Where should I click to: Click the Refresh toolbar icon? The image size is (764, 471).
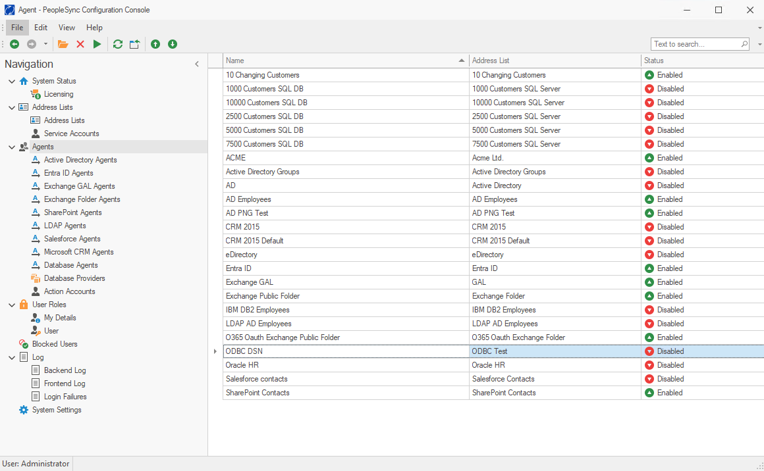pyautogui.click(x=117, y=44)
